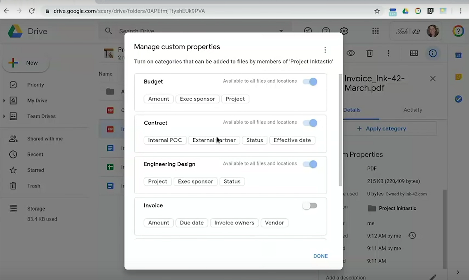Image resolution: width=469 pixels, height=280 pixels.
Task: Click the New button in Drive
Action: (x=26, y=63)
